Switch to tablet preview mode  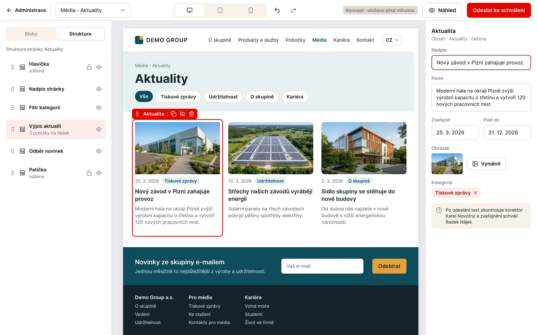point(220,10)
